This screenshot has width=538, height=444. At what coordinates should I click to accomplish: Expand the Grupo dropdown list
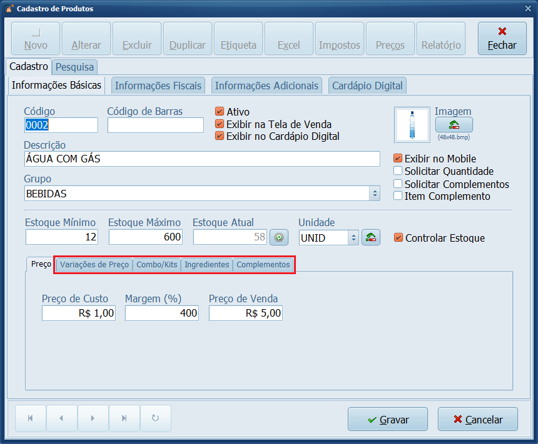click(375, 194)
